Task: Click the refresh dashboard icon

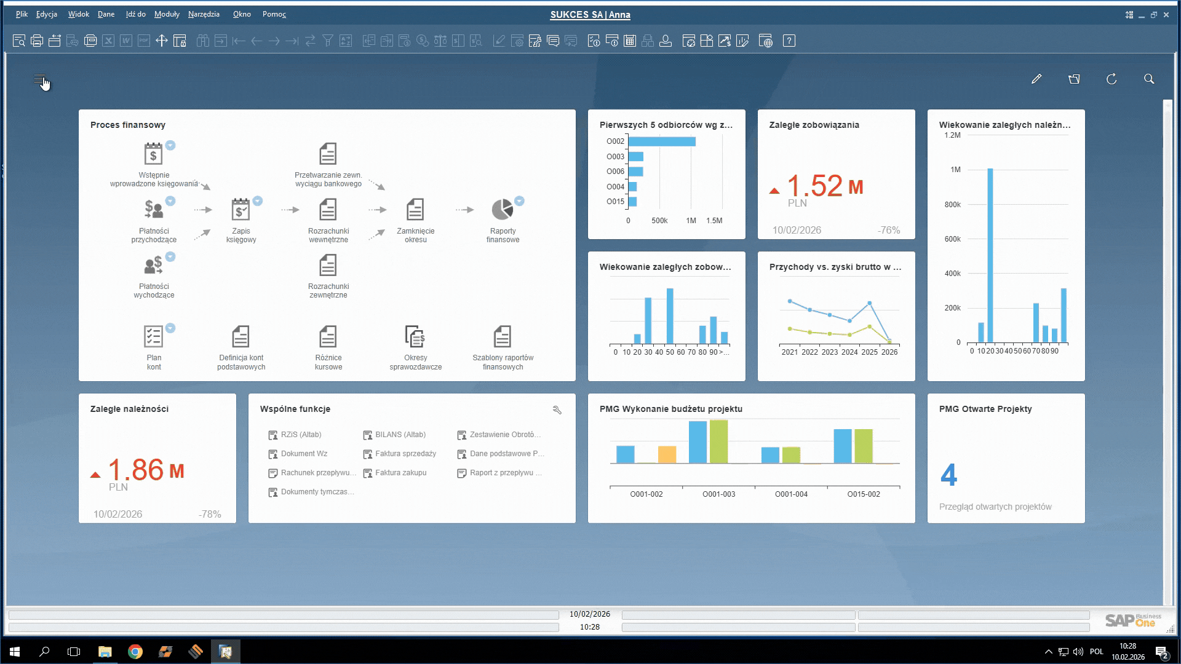Action: pos(1111,79)
